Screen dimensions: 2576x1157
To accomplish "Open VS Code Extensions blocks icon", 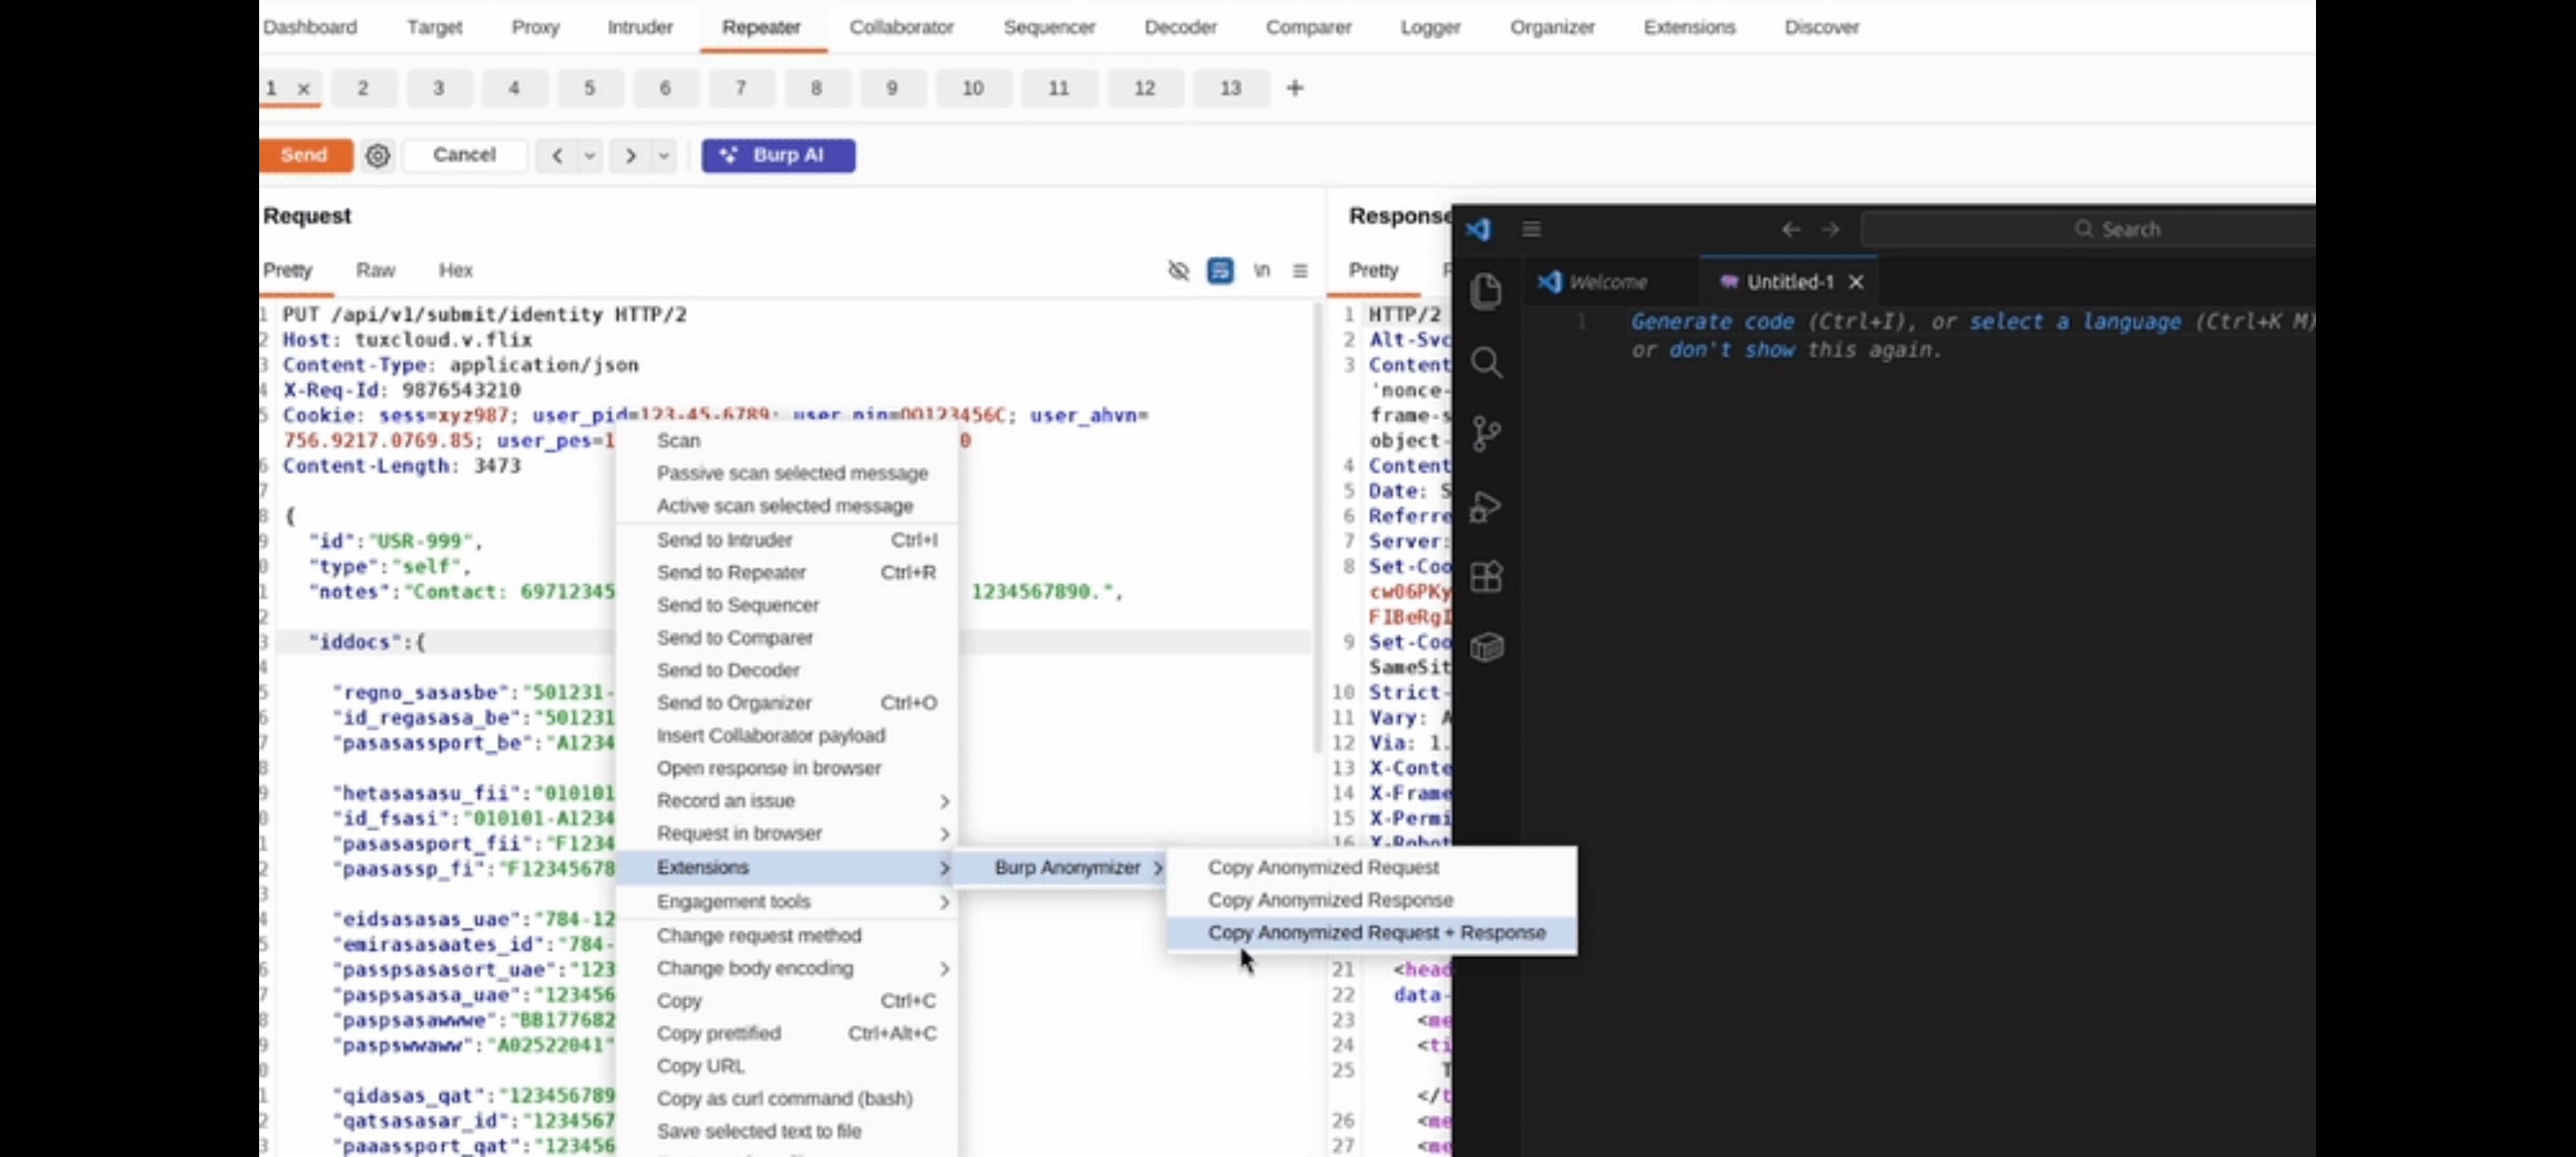I will pos(1486,577).
